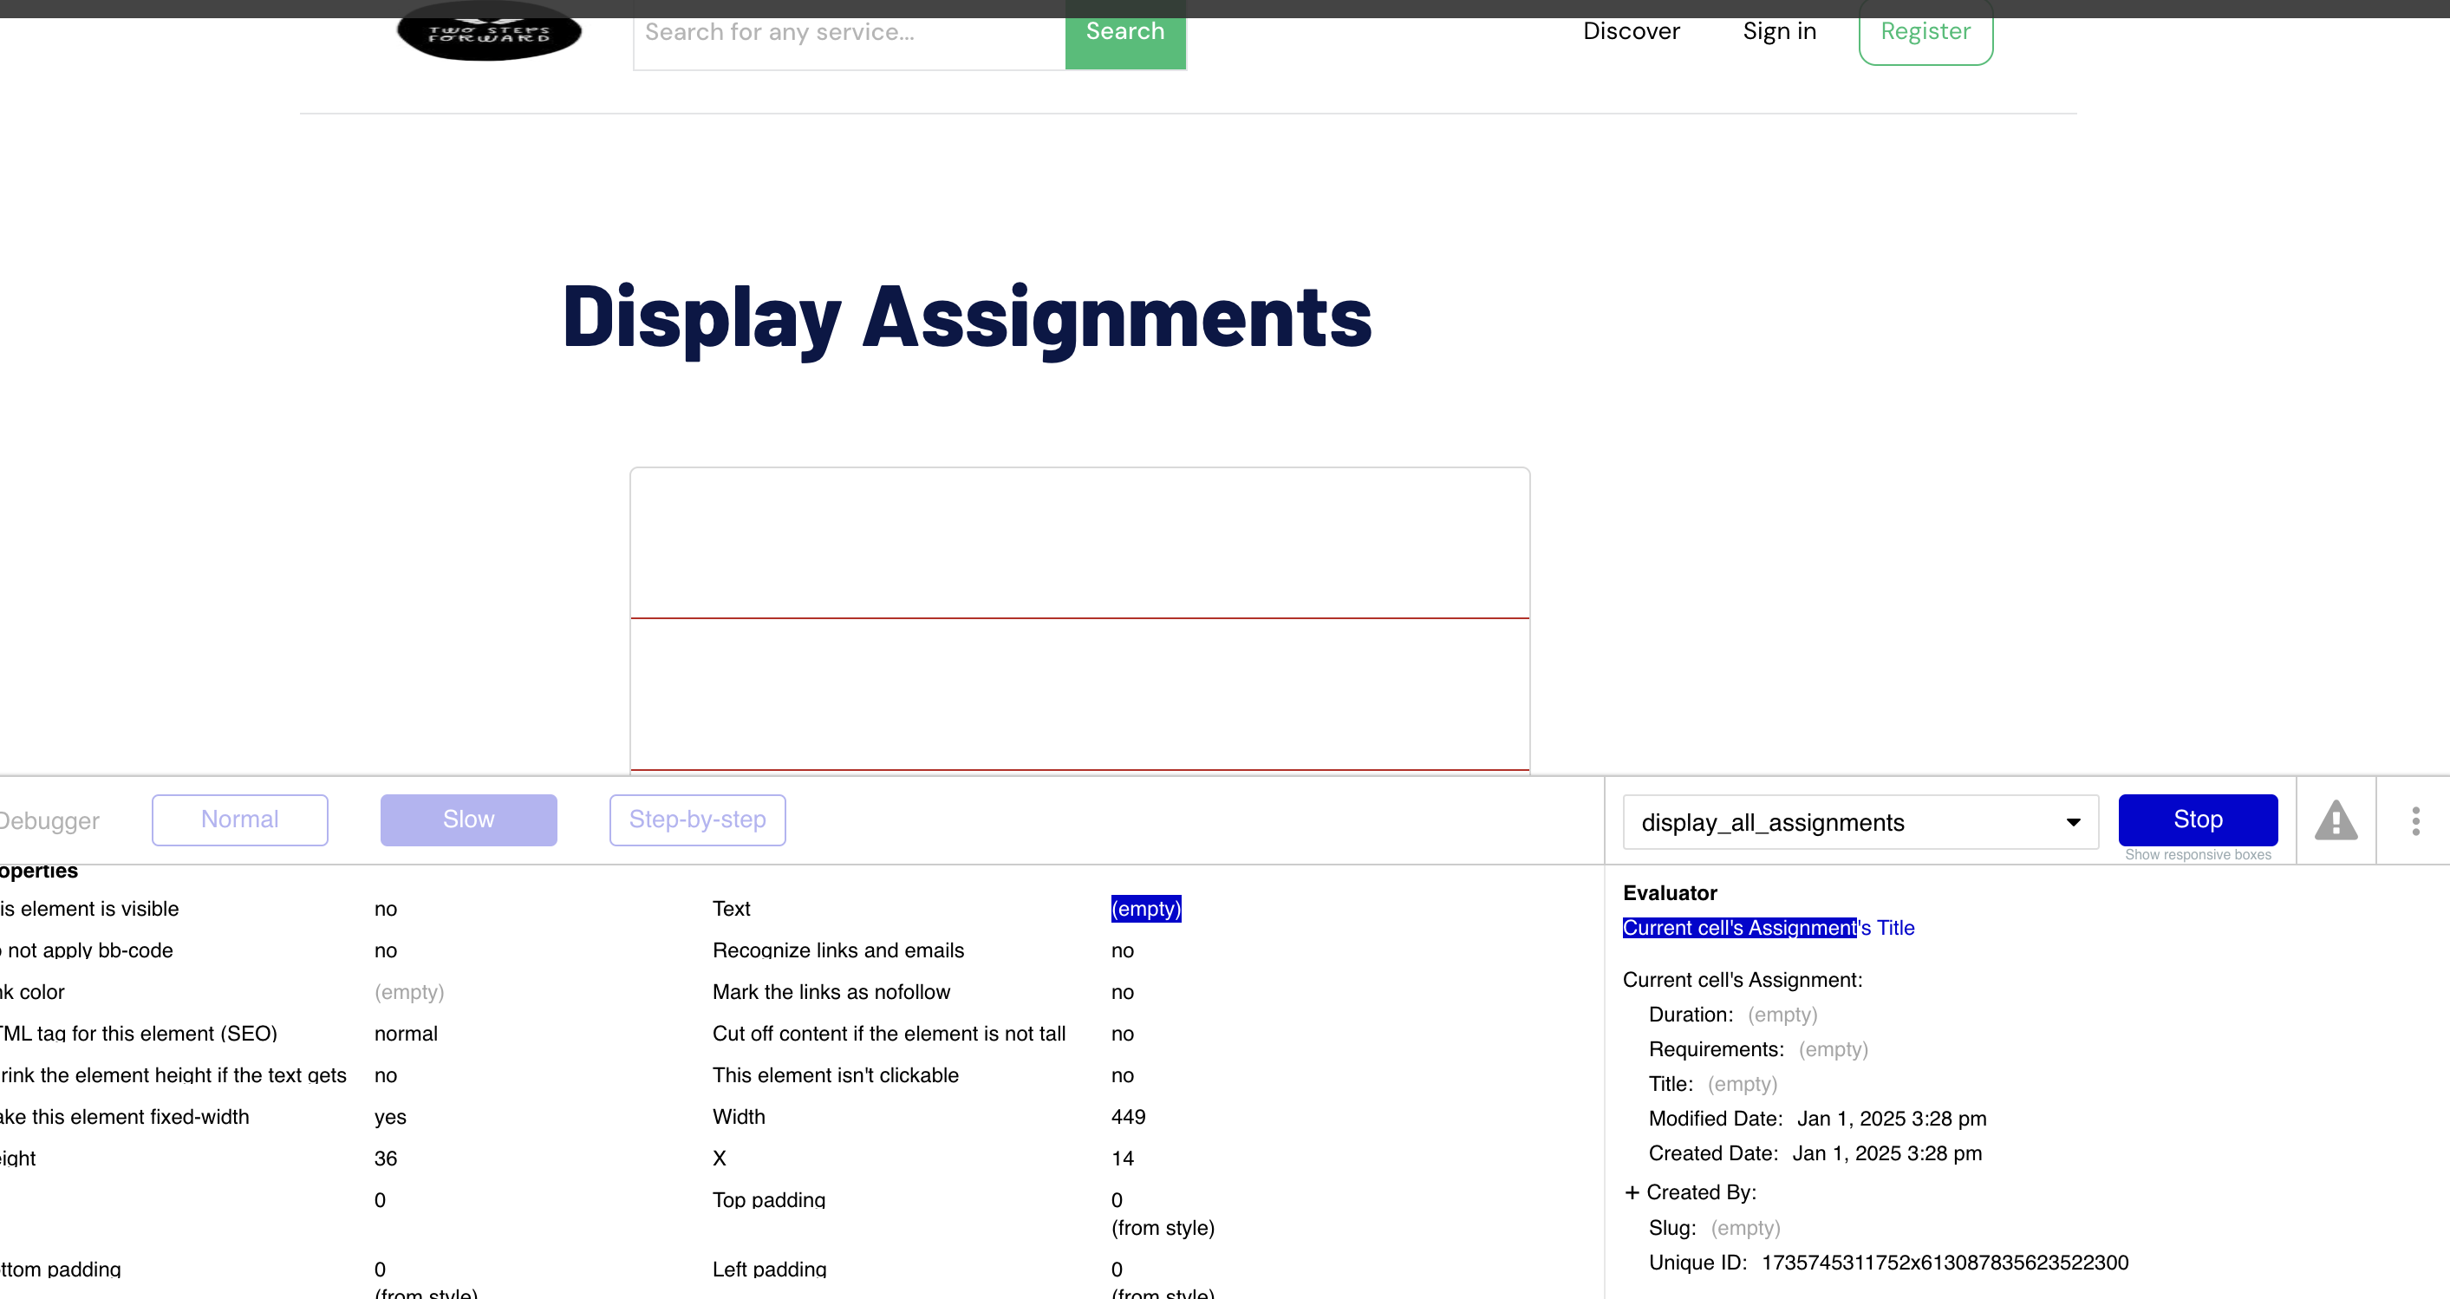Click the highlighted (empty) Text value
Screen dimensions: 2450x1299
(1145, 909)
